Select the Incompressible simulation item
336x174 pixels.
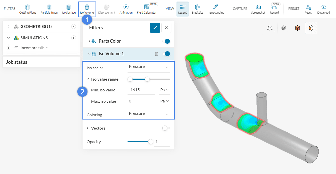[34, 48]
